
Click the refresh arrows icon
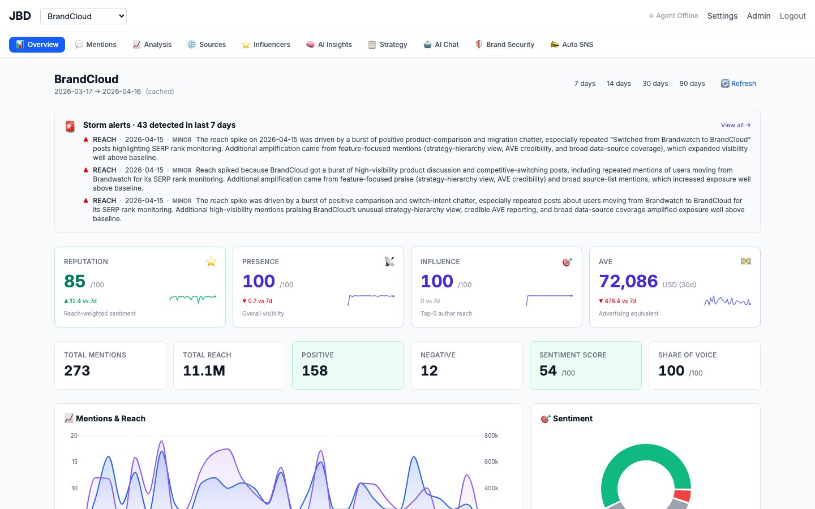(x=725, y=84)
